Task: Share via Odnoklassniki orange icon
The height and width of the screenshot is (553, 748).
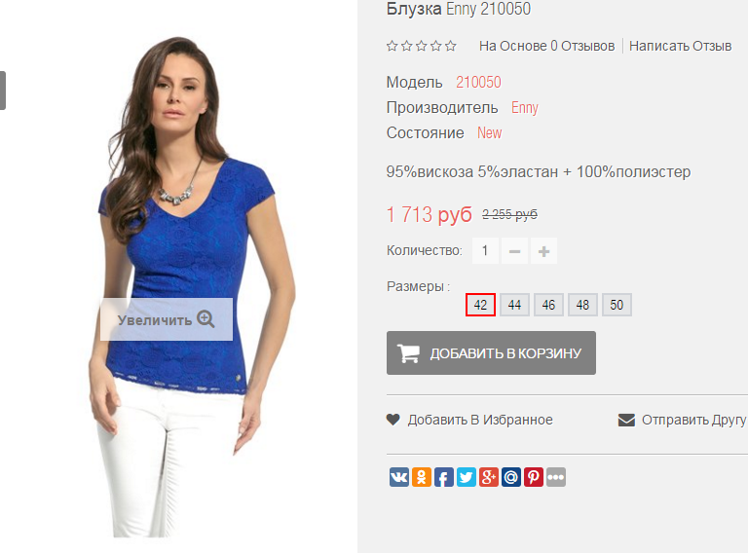Action: pyautogui.click(x=421, y=477)
